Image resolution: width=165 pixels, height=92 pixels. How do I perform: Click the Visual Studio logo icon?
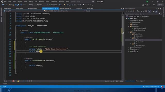(2, 2)
